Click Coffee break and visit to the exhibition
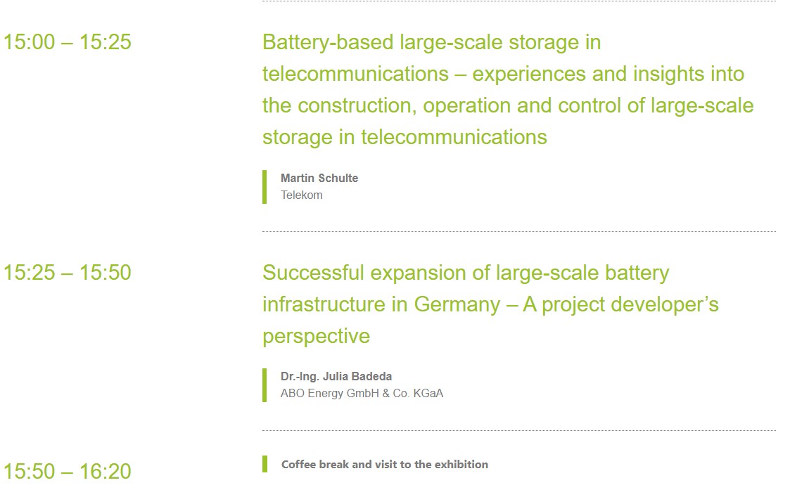The image size is (809, 497). tap(384, 464)
